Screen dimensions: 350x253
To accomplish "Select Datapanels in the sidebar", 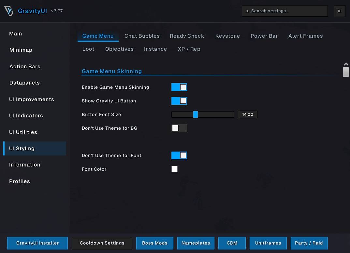I will [x=35, y=83].
